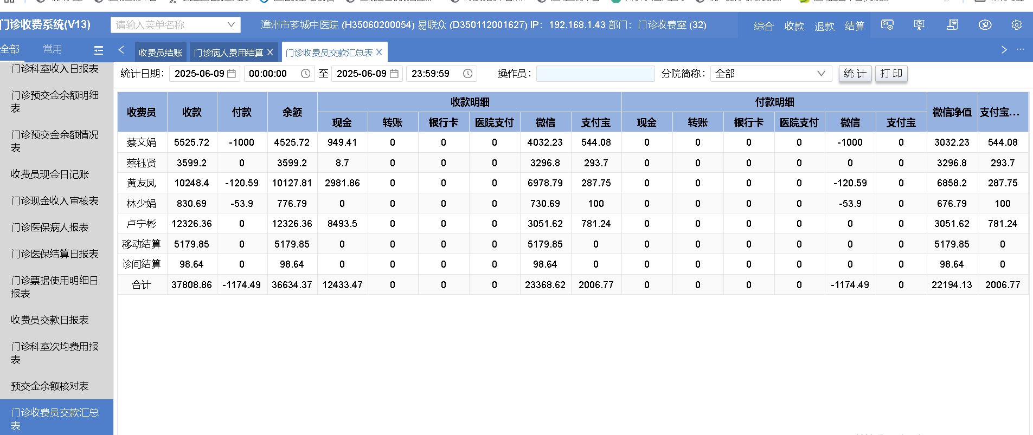Select the 门诊收费员交款汇总表 tab
The height and width of the screenshot is (435, 1033).
pos(329,53)
